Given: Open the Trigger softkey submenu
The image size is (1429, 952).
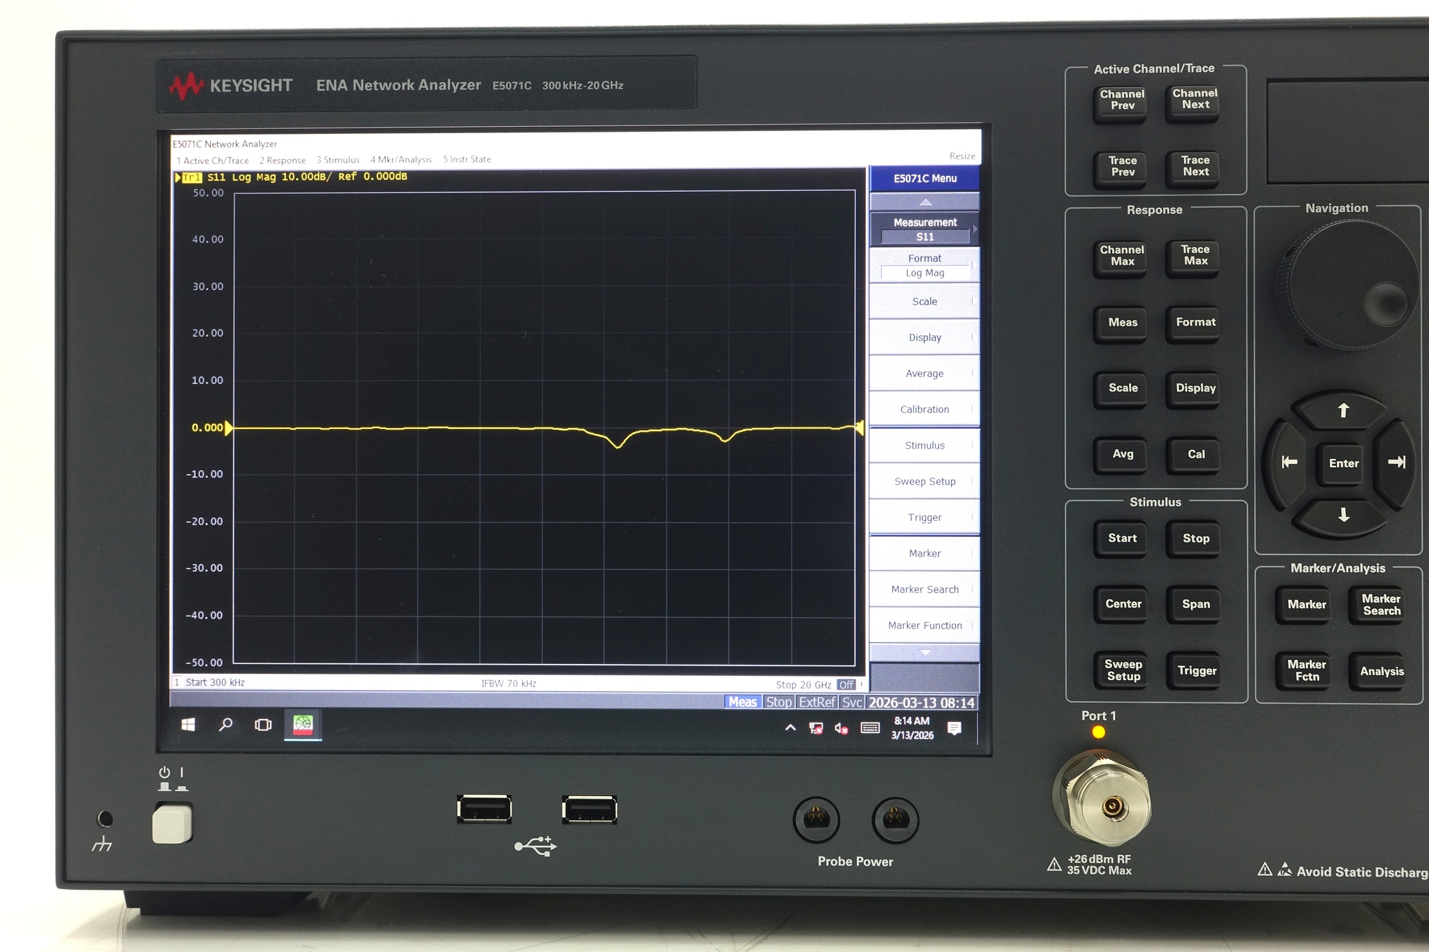Looking at the screenshot, I should [925, 517].
